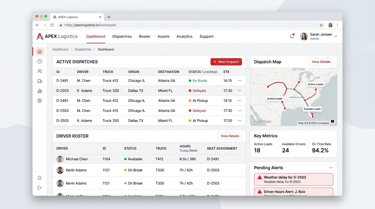Open a new browser tab with the plus icon
The height and width of the screenshot is (209, 375).
(109, 17)
